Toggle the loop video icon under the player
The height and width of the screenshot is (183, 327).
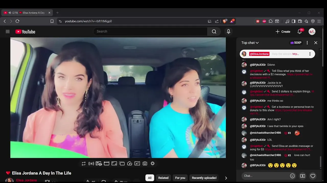pos(84,164)
